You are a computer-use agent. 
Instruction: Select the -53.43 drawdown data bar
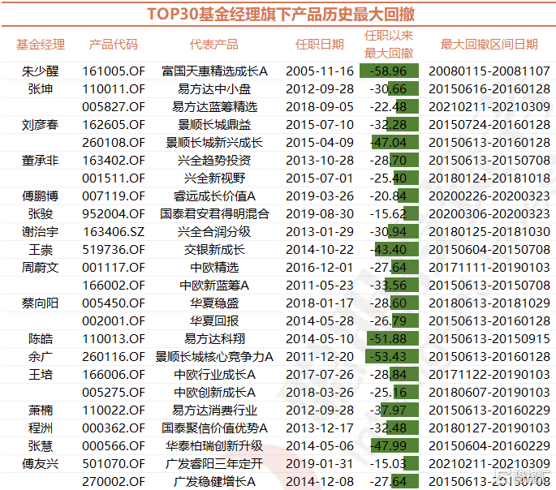pyautogui.click(x=388, y=357)
